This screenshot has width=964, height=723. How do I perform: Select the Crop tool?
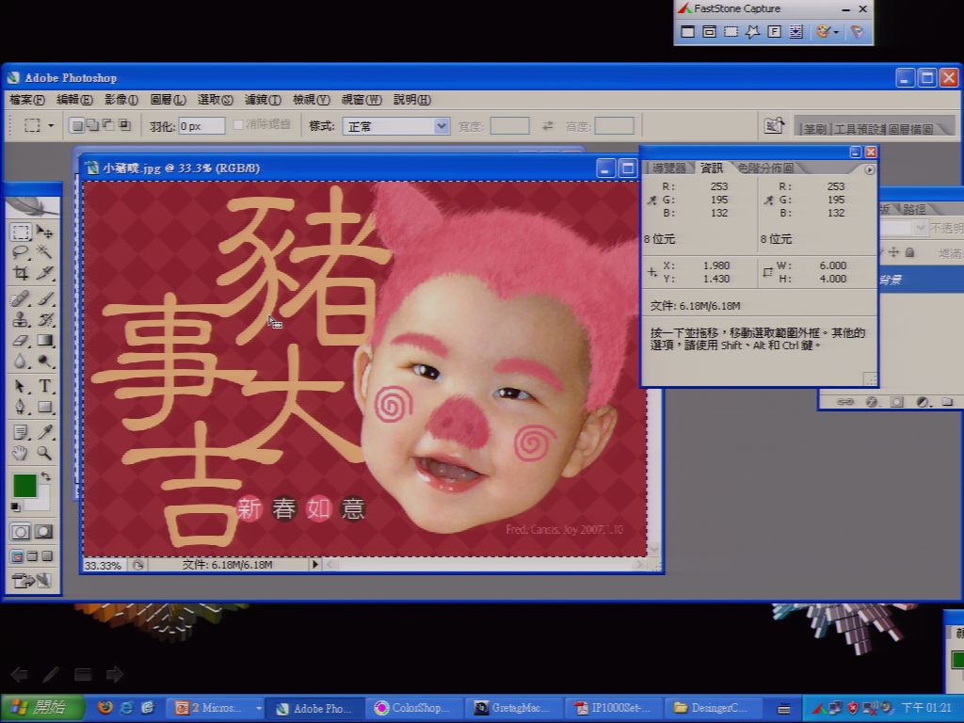point(20,273)
